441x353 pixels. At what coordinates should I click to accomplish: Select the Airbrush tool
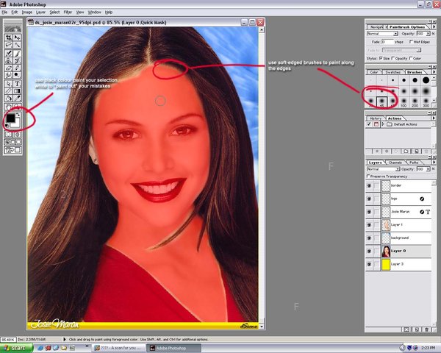(9, 53)
